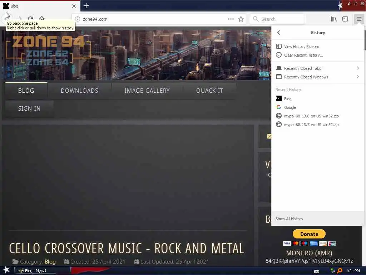Viewport: 366px width, 275px height.
Task: Open the hamburger application menu
Action: (359, 19)
